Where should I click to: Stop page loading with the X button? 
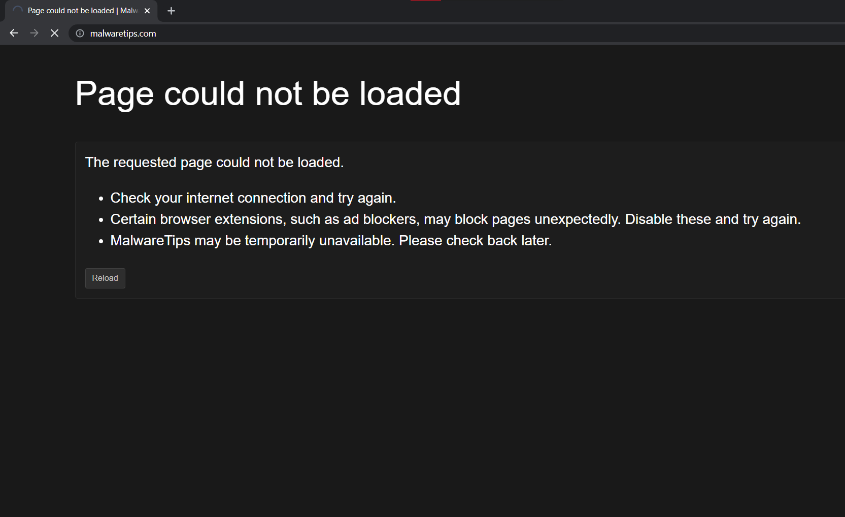[54, 33]
